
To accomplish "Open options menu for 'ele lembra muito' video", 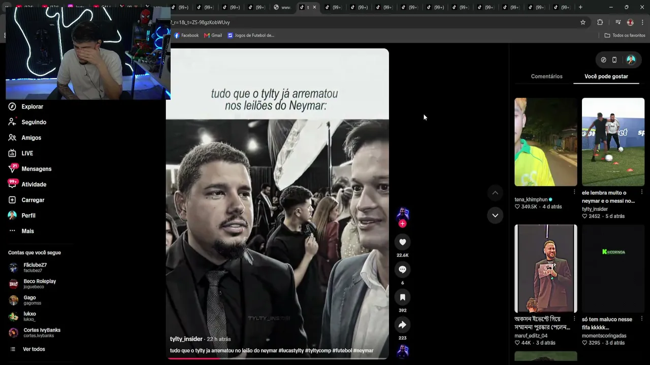I will (642, 192).
